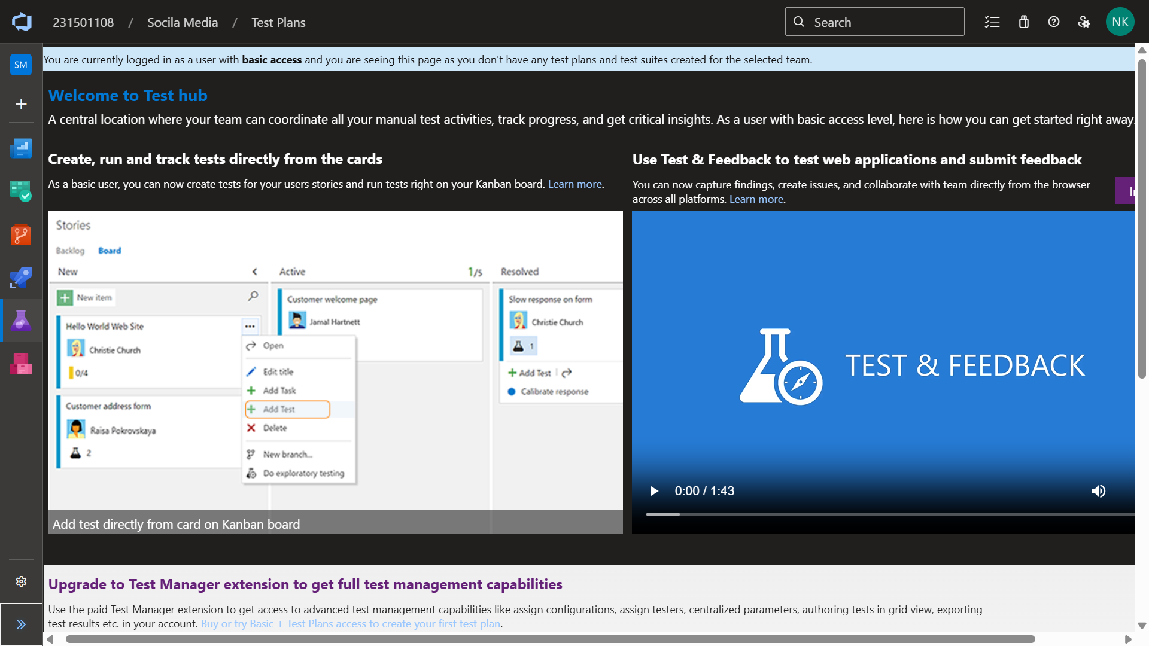Play the Test & Feedback video

click(x=654, y=491)
